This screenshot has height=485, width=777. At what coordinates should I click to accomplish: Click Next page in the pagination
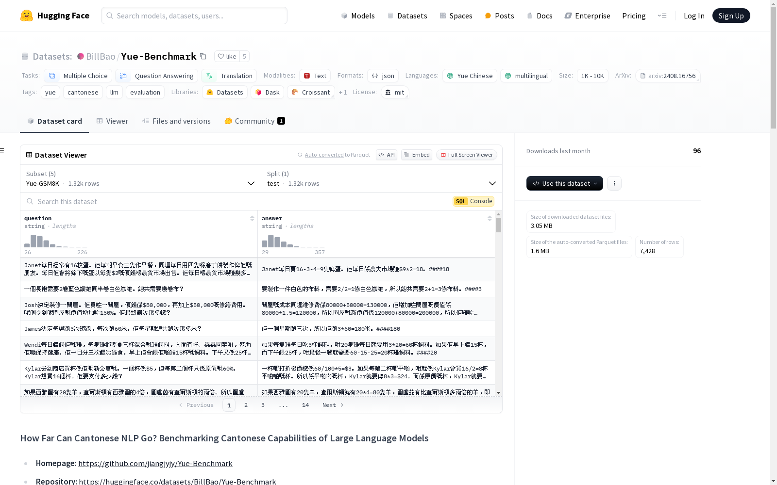tap(333, 405)
